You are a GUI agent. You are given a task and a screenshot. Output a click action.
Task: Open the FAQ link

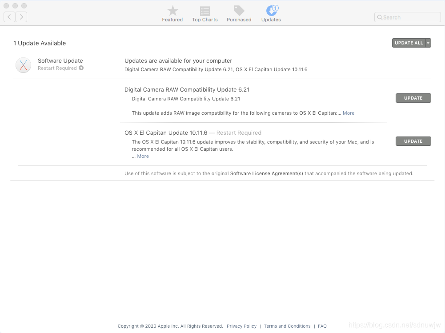[x=322, y=326]
